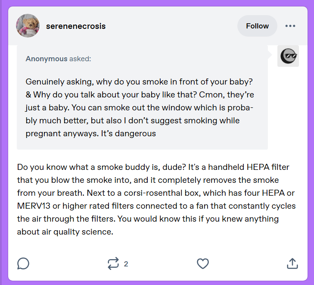The height and width of the screenshot is (285, 314).
Task: Click the 'pregnant anyways. It's dangerous' line
Action: tap(91, 134)
